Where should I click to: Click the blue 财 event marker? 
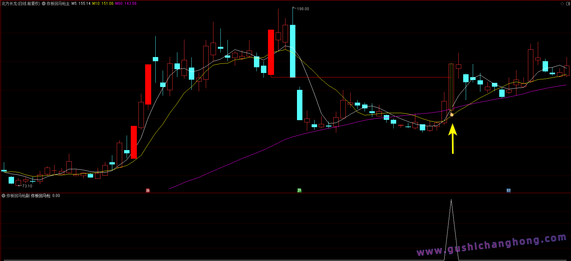tap(508, 191)
